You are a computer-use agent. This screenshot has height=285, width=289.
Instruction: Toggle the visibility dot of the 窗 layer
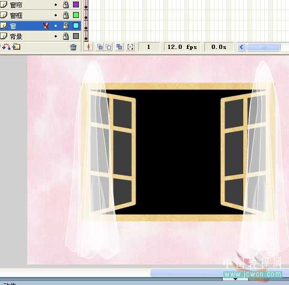coord(56,26)
